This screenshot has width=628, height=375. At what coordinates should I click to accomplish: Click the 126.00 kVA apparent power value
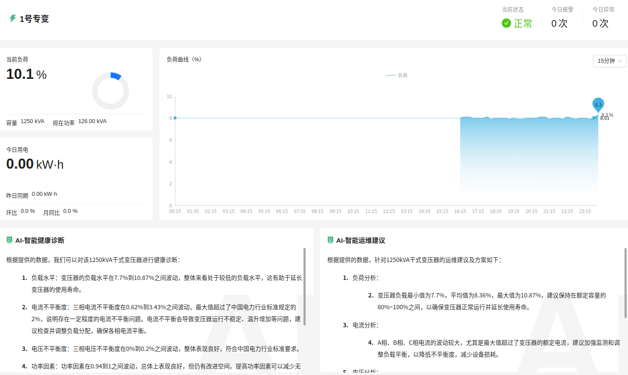point(93,121)
